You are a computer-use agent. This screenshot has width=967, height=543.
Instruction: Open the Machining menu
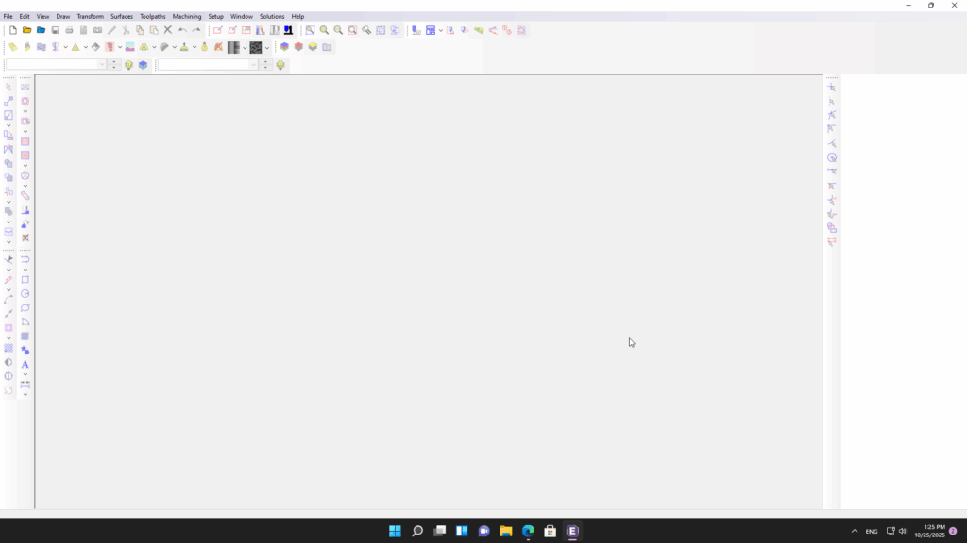(x=186, y=16)
